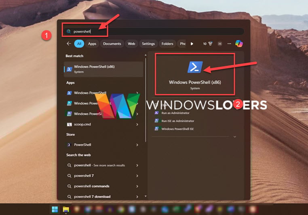Open the Windows Start button
The height and width of the screenshot is (215, 308).
click(55, 209)
